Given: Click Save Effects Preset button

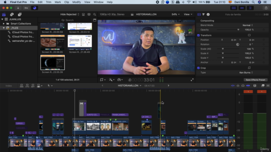Looking at the screenshot, I should point(255,80).
